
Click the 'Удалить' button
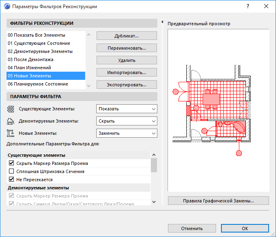click(x=126, y=60)
